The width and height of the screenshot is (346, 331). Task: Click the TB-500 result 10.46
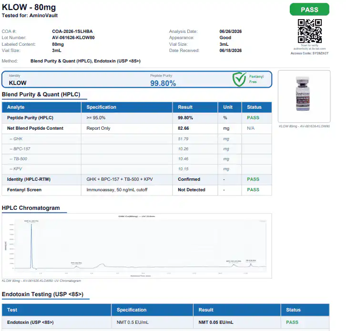[183, 159]
